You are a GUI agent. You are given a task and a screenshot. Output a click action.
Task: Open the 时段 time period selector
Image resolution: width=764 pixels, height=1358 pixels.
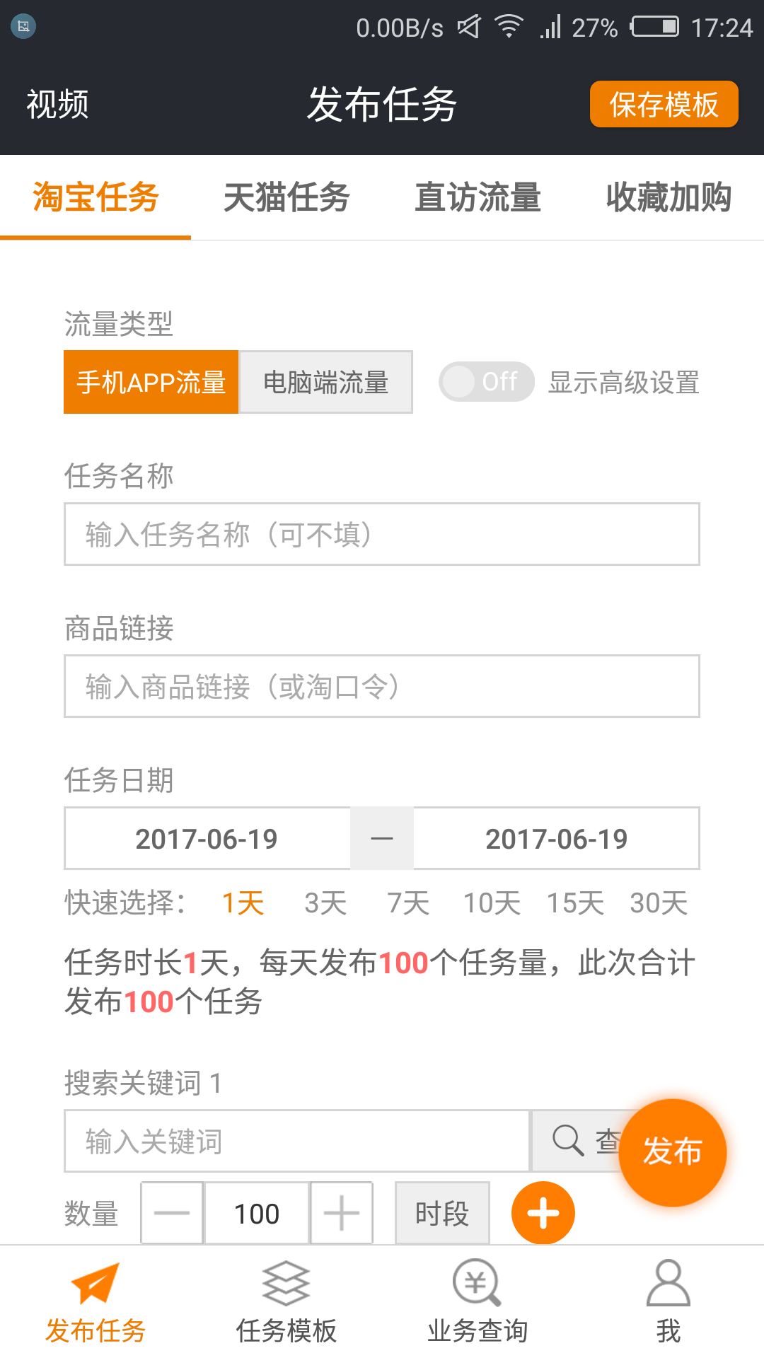442,1213
